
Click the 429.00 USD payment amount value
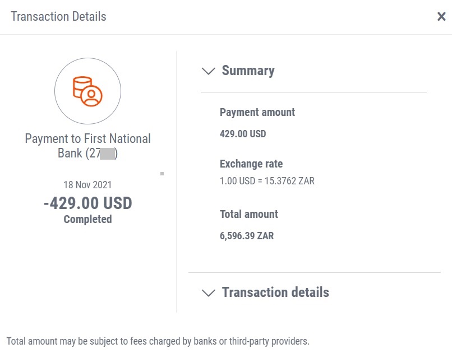243,134
